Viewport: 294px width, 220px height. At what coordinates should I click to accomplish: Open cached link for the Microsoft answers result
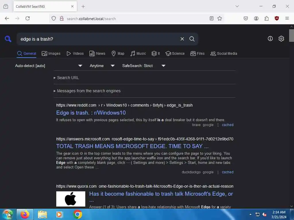pos(228,172)
